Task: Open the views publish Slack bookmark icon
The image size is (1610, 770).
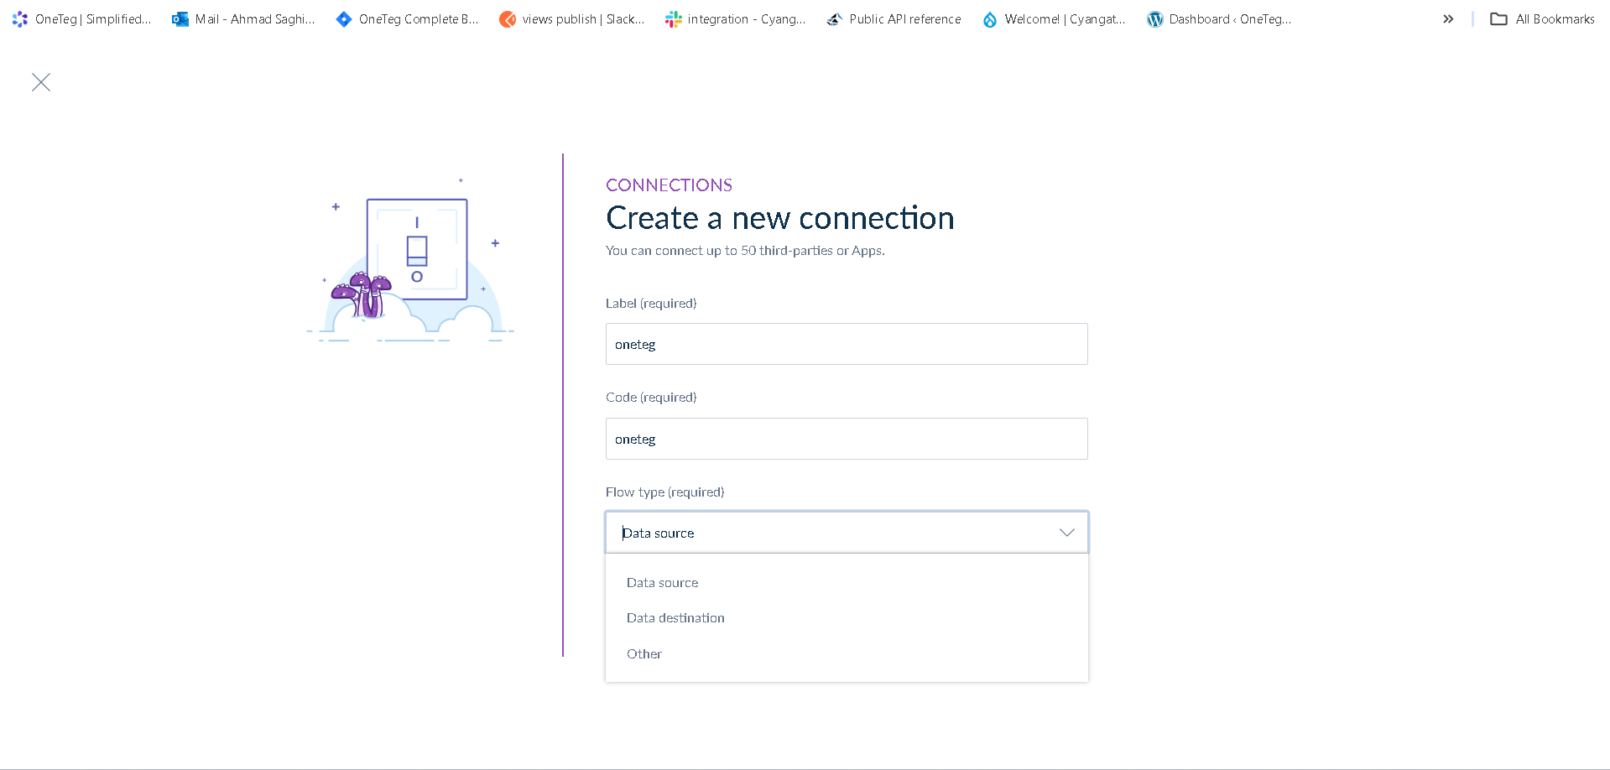Action: [508, 19]
